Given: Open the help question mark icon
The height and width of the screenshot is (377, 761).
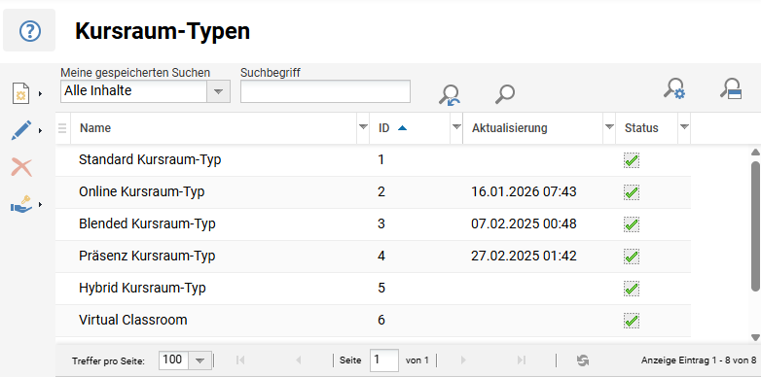Looking at the screenshot, I should pos(29,31).
